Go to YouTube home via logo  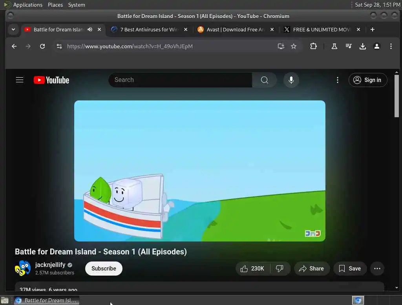click(51, 80)
